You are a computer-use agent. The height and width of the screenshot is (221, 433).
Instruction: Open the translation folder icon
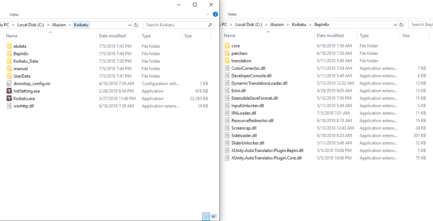click(x=227, y=61)
